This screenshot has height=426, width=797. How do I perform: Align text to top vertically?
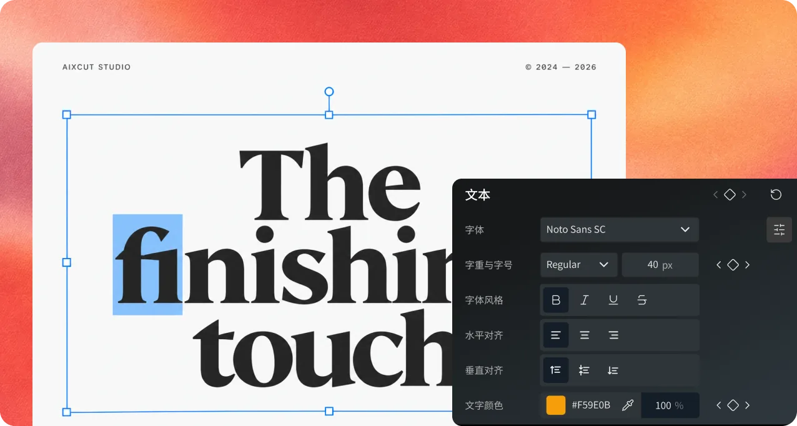[x=556, y=370]
